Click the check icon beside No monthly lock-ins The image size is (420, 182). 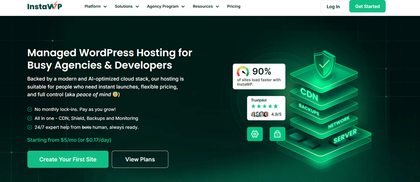pos(30,109)
